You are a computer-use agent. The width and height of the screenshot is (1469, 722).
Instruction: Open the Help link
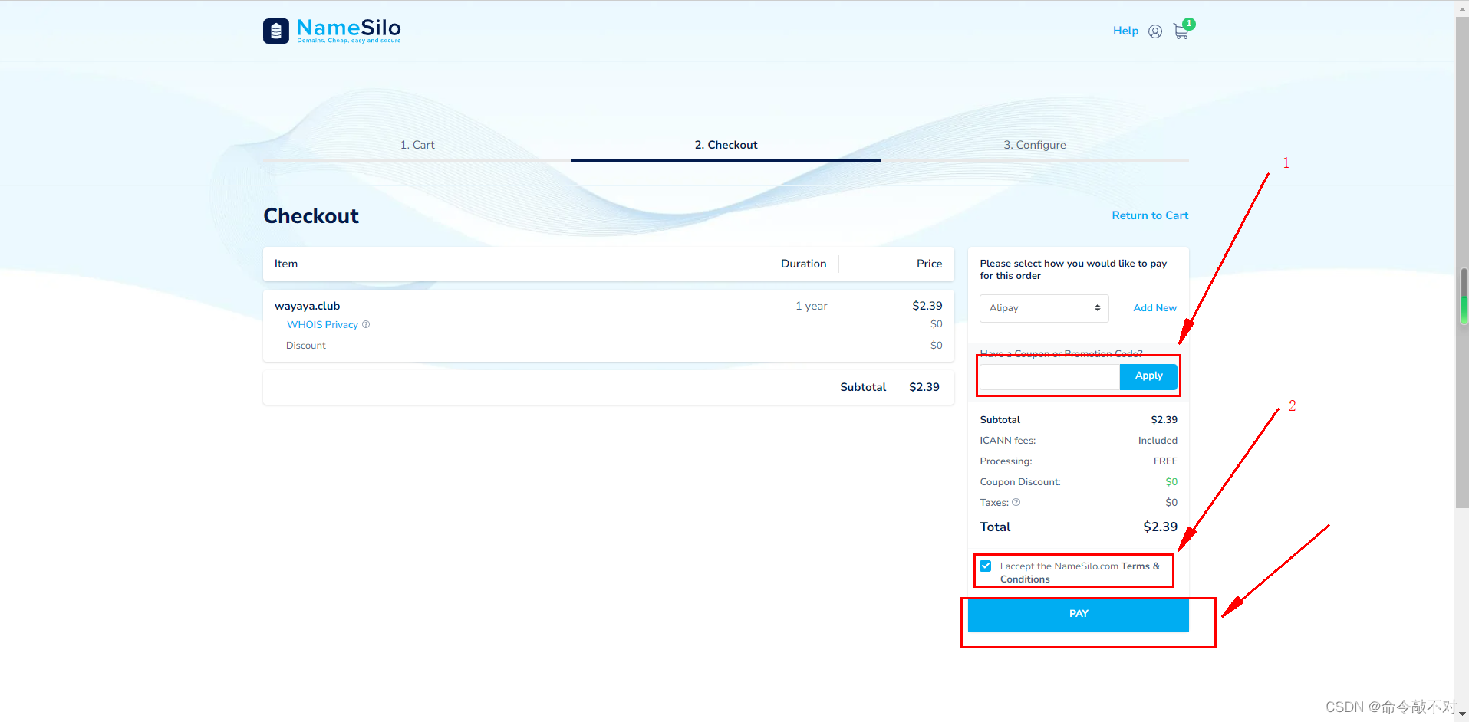[1125, 31]
